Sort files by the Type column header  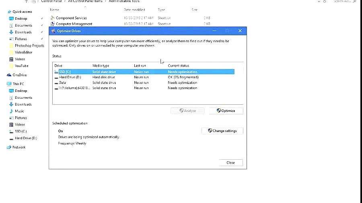[x=161, y=10]
